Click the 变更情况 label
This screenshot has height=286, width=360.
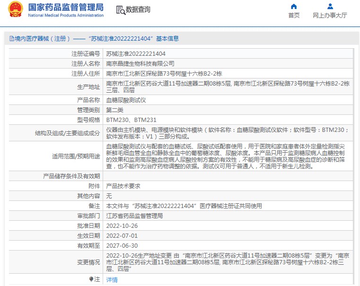[88, 262]
